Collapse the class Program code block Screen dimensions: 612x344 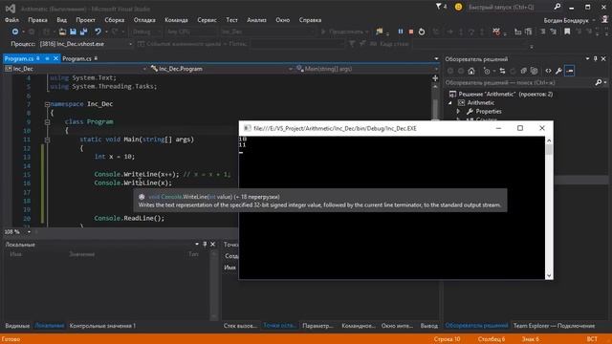coord(47,121)
